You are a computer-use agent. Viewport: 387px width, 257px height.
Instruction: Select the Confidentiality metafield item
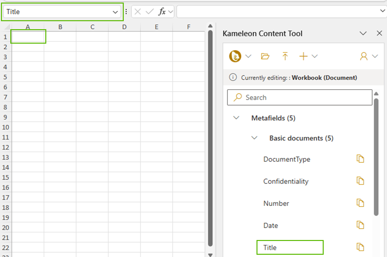[x=286, y=181]
